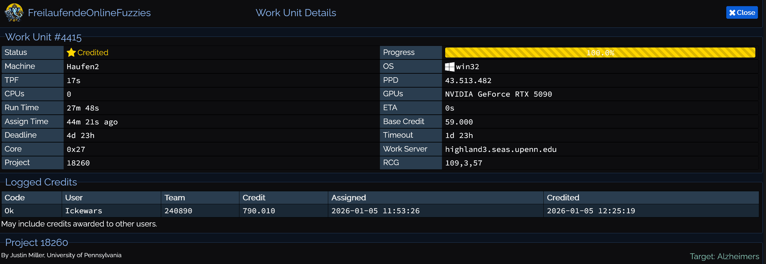Click the Work Unit Details title
766x264 pixels.
[296, 13]
